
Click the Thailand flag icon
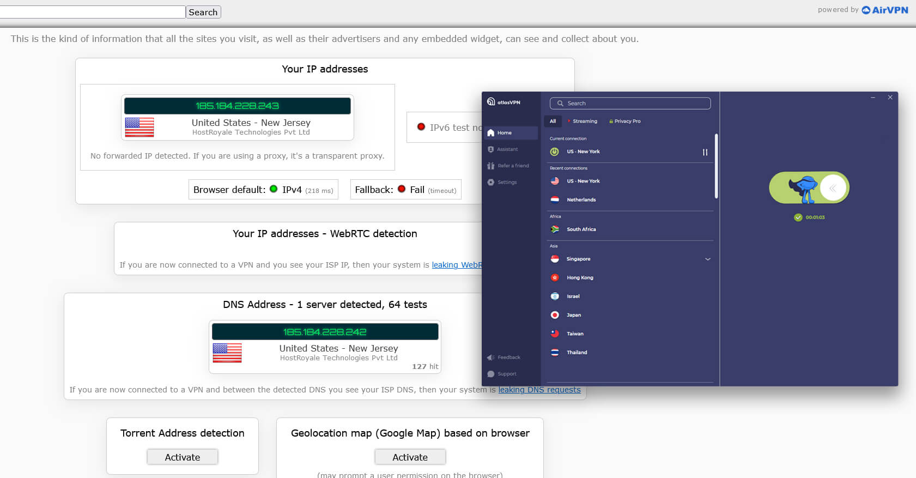(x=555, y=352)
